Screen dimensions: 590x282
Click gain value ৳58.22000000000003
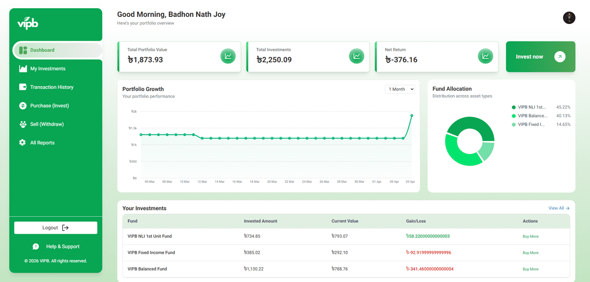point(428,236)
